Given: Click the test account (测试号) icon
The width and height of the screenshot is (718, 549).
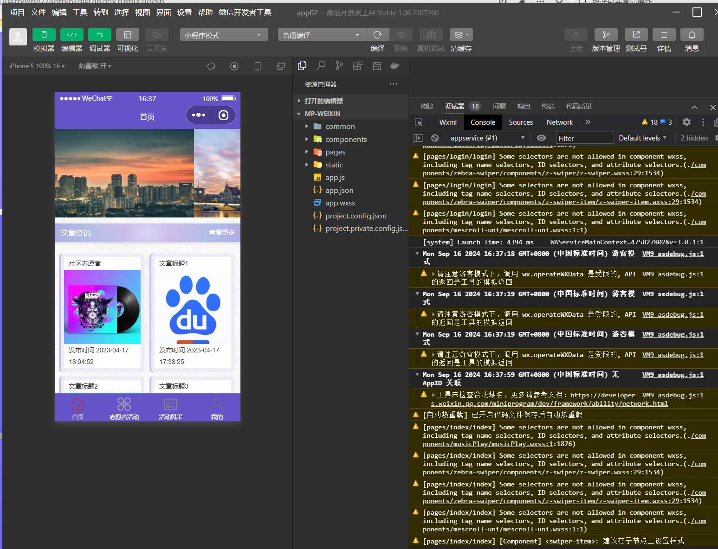Looking at the screenshot, I should [x=636, y=35].
